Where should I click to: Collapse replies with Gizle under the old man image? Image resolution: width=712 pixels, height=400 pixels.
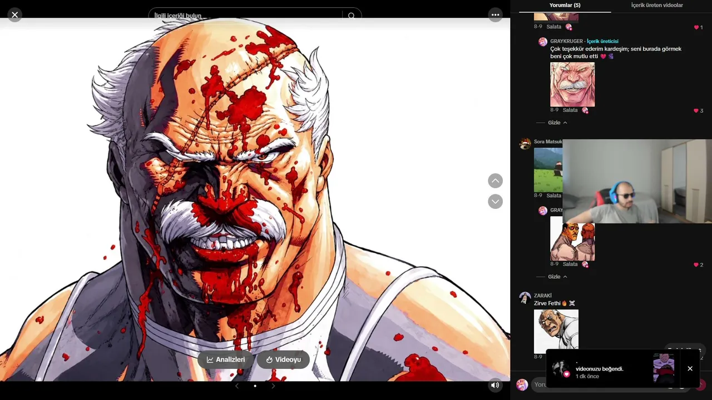(x=557, y=123)
